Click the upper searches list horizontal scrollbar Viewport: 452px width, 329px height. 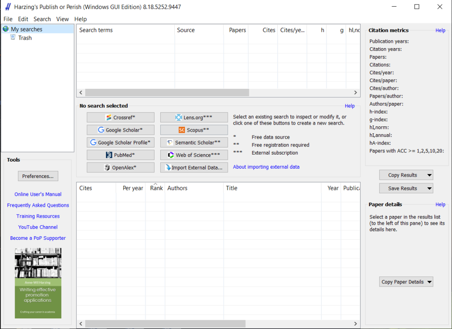tap(167, 93)
